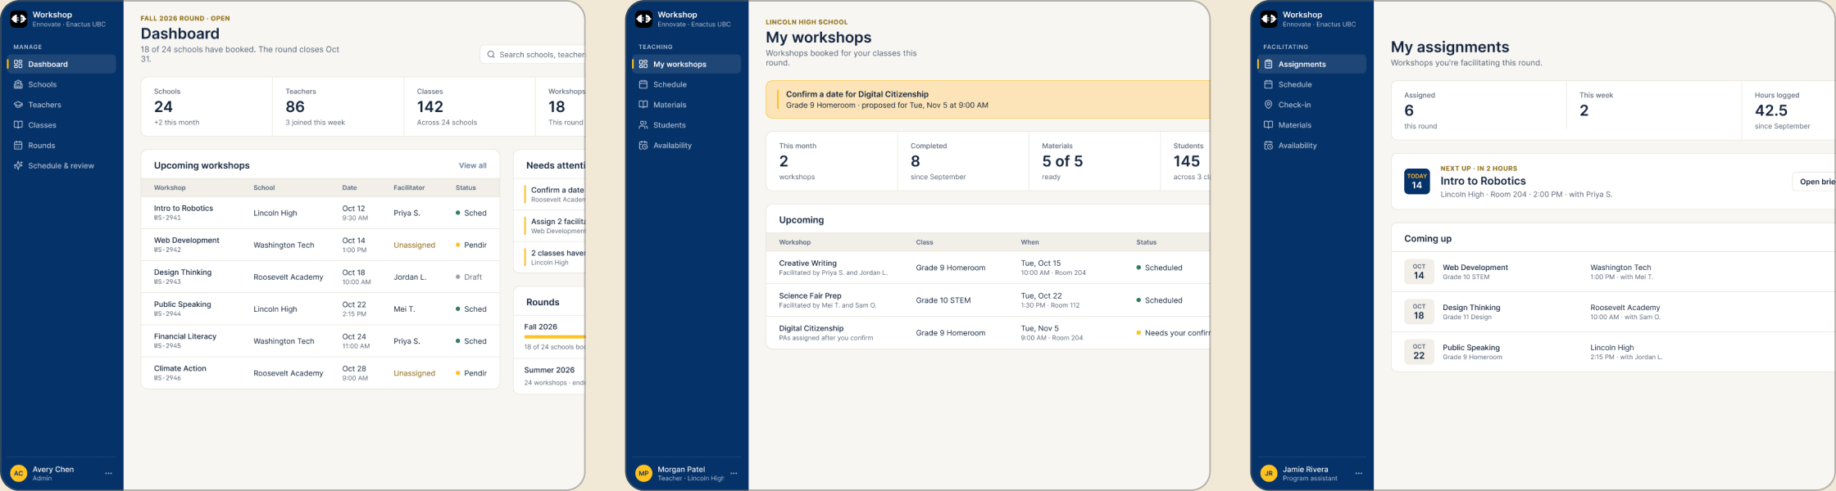Click the Students icon in the Teaching sidebar
Viewport: 1836px width, 491px height.
[643, 125]
